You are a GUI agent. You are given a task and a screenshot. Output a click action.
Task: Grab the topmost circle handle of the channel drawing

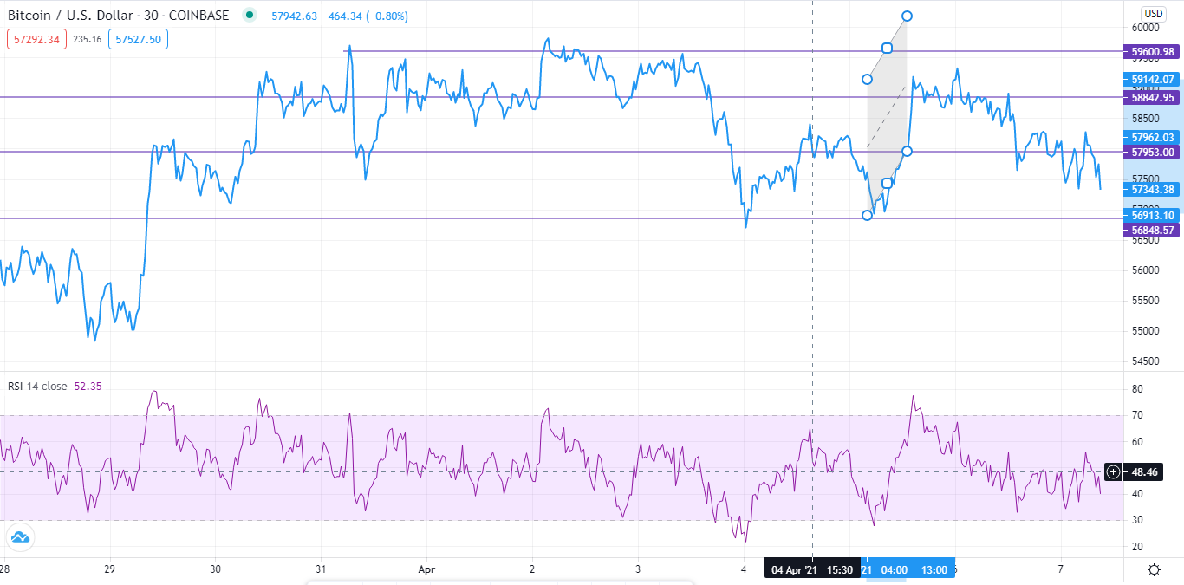click(907, 16)
